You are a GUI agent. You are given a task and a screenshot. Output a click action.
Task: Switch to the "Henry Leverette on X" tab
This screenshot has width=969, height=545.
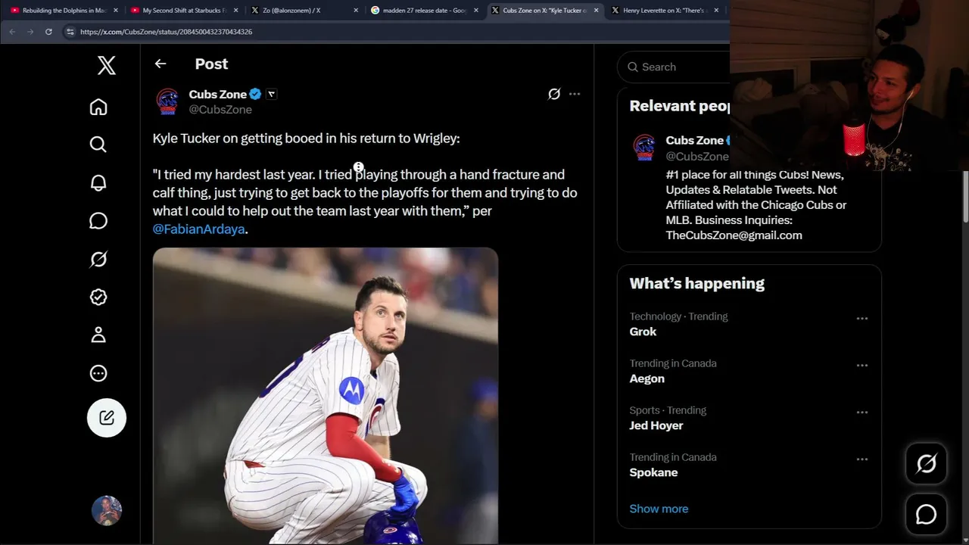(666, 11)
